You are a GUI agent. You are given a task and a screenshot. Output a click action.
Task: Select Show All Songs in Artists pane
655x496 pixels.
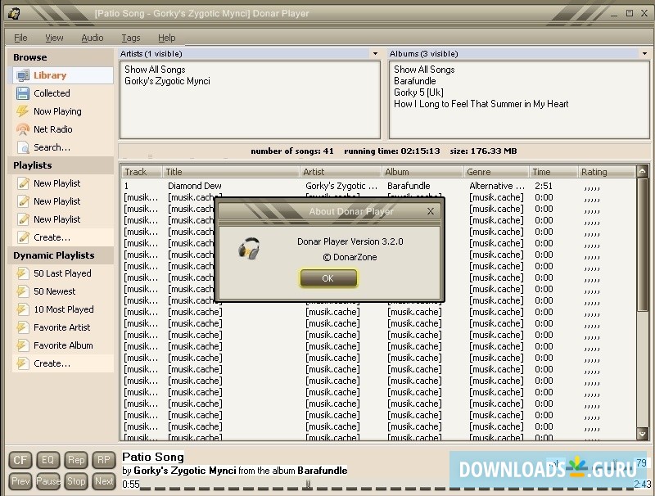point(155,70)
